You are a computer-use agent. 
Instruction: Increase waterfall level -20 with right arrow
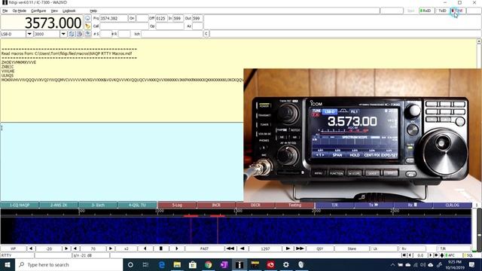66,248
